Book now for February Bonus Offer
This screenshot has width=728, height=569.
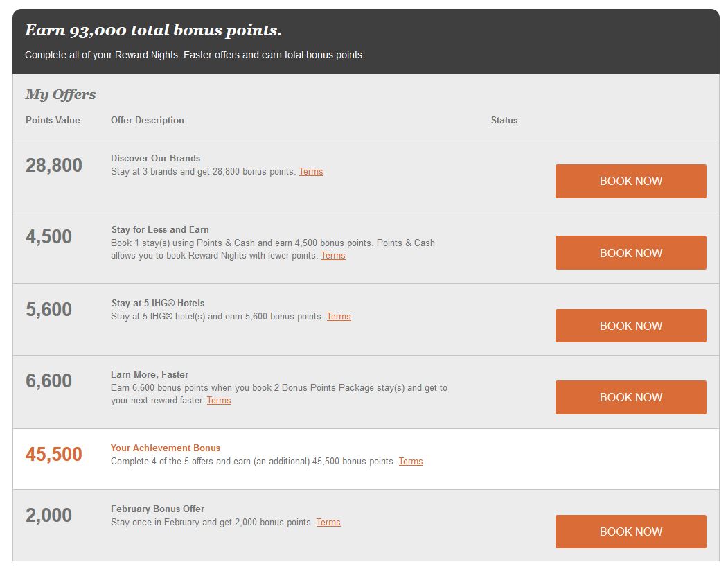630,532
